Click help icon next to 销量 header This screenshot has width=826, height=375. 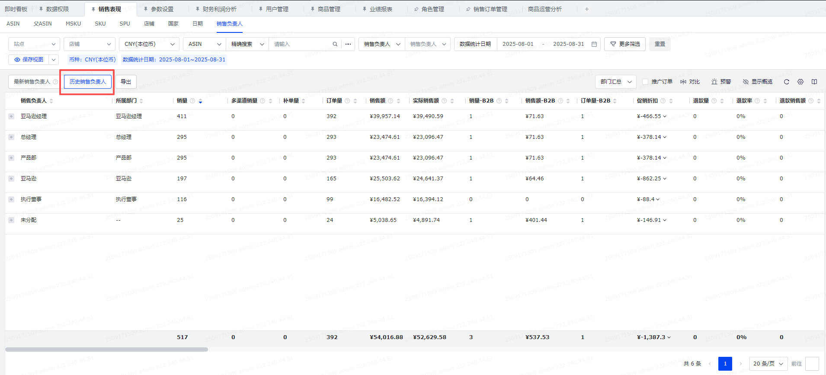coord(192,101)
